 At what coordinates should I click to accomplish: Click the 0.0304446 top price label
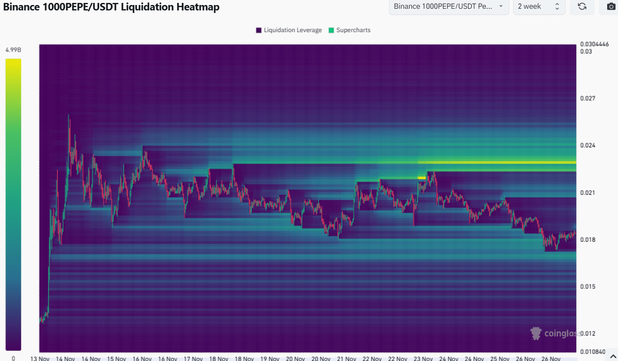click(595, 44)
